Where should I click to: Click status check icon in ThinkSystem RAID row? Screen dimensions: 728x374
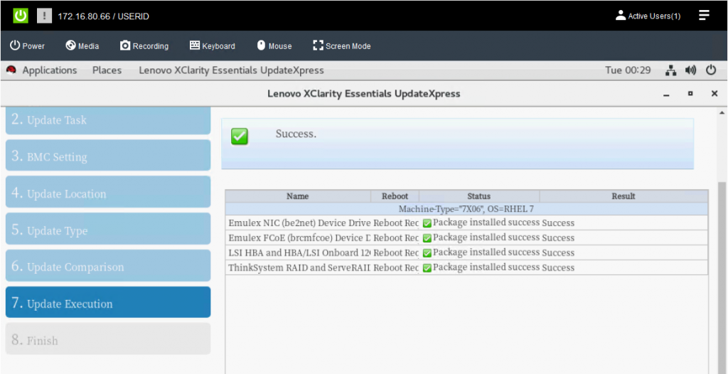pos(427,268)
